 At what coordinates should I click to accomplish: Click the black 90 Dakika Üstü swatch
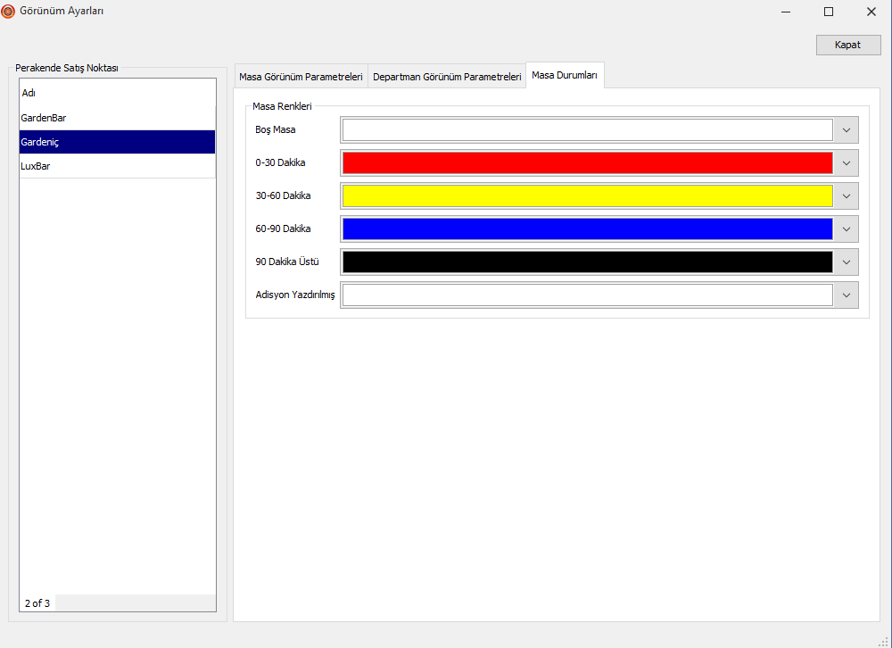point(587,262)
